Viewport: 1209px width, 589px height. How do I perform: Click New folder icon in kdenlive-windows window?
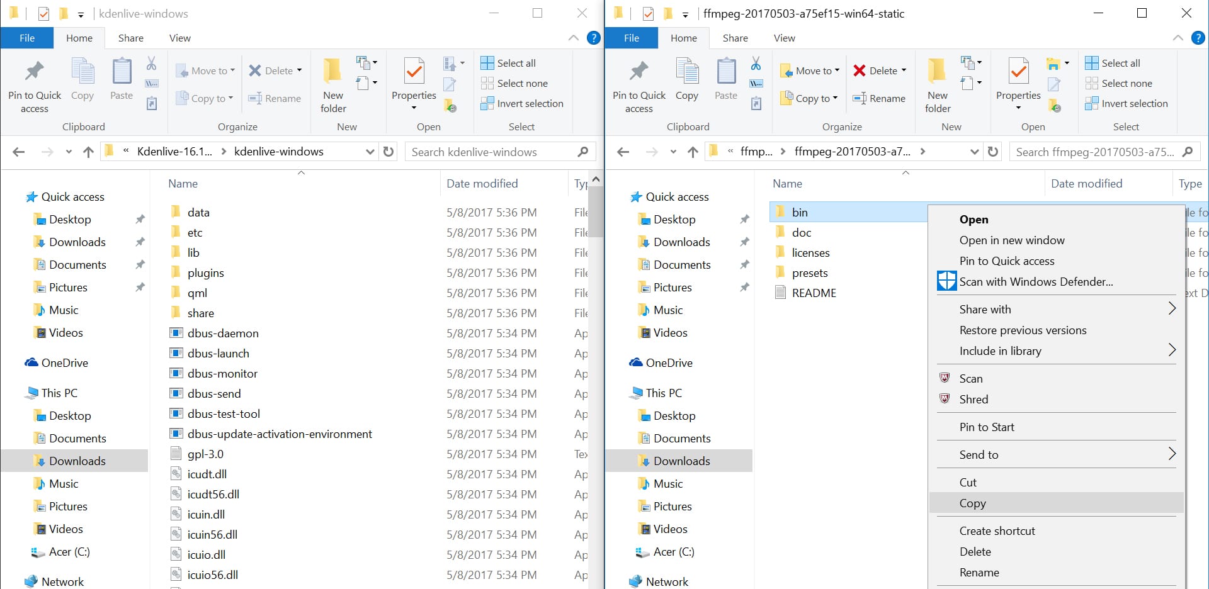pos(332,71)
